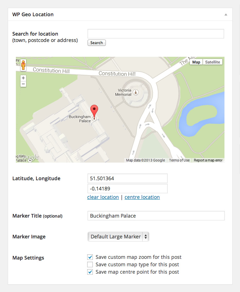The image size is (240, 292).
Task: Click the Buckingham Palace map label
Action: (x=80, y=119)
